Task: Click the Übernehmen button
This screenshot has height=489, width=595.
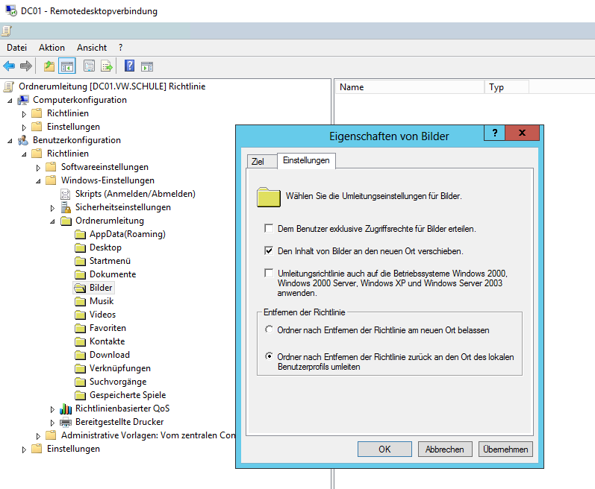Action: pyautogui.click(x=505, y=449)
